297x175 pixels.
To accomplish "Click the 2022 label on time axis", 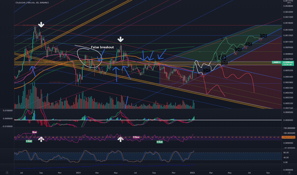I will pyautogui.click(x=192, y=172).
